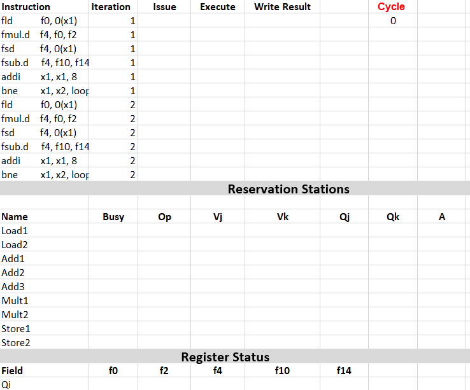Image resolution: width=470 pixels, height=390 pixels.
Task: Select the 'Instruction' header cell
Action: pyautogui.click(x=45, y=6)
